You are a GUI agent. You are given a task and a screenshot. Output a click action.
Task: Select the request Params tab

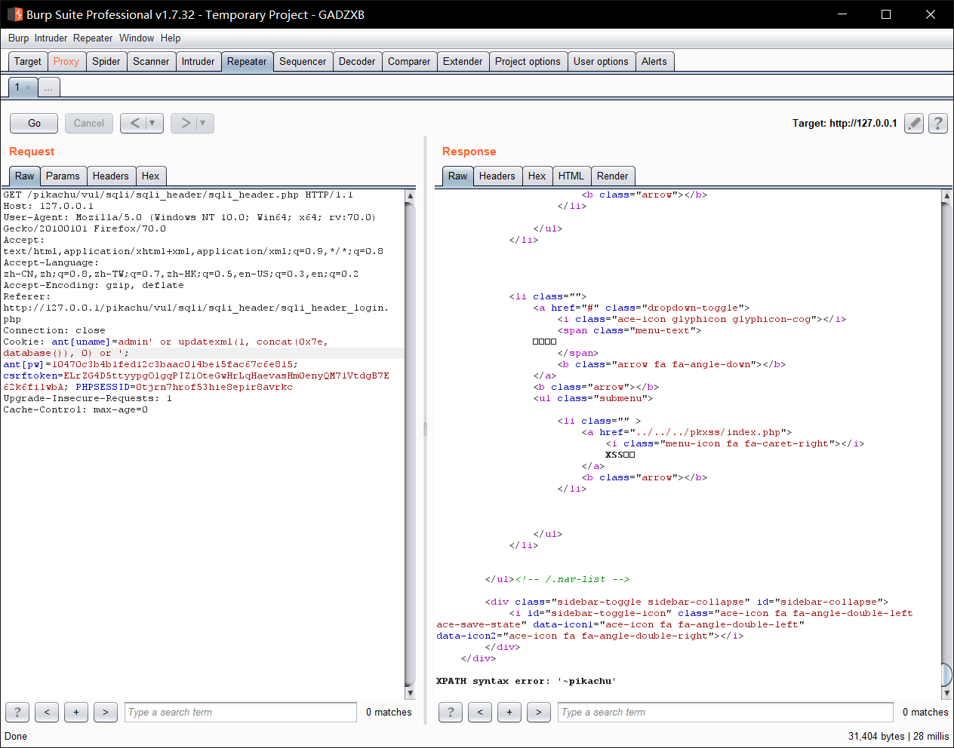(x=63, y=176)
